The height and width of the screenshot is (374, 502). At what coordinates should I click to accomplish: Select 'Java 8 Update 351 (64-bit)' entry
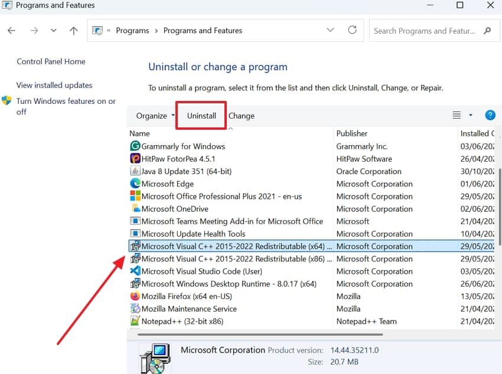186,171
